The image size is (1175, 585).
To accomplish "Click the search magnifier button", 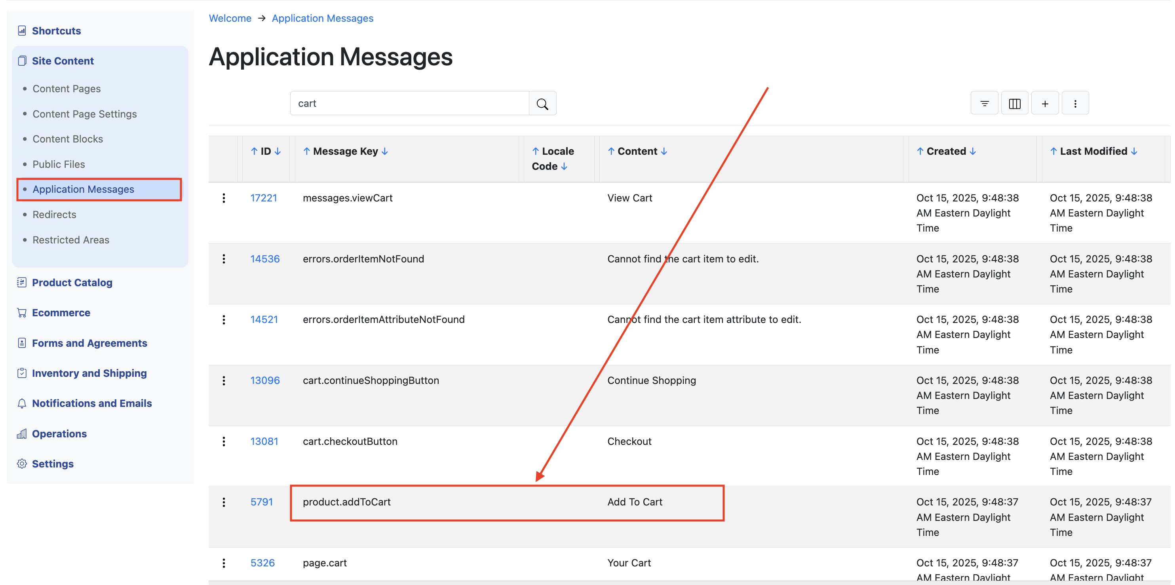I will 542,104.
